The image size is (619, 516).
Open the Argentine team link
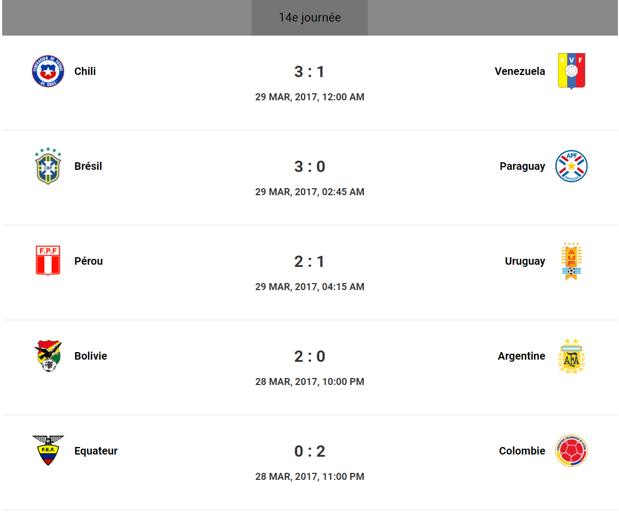click(521, 356)
